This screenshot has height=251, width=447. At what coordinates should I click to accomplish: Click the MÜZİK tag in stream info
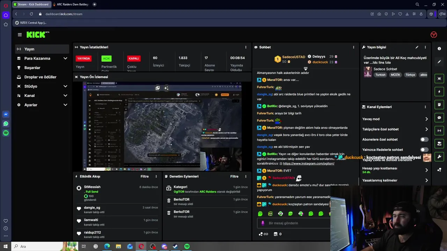396,75
